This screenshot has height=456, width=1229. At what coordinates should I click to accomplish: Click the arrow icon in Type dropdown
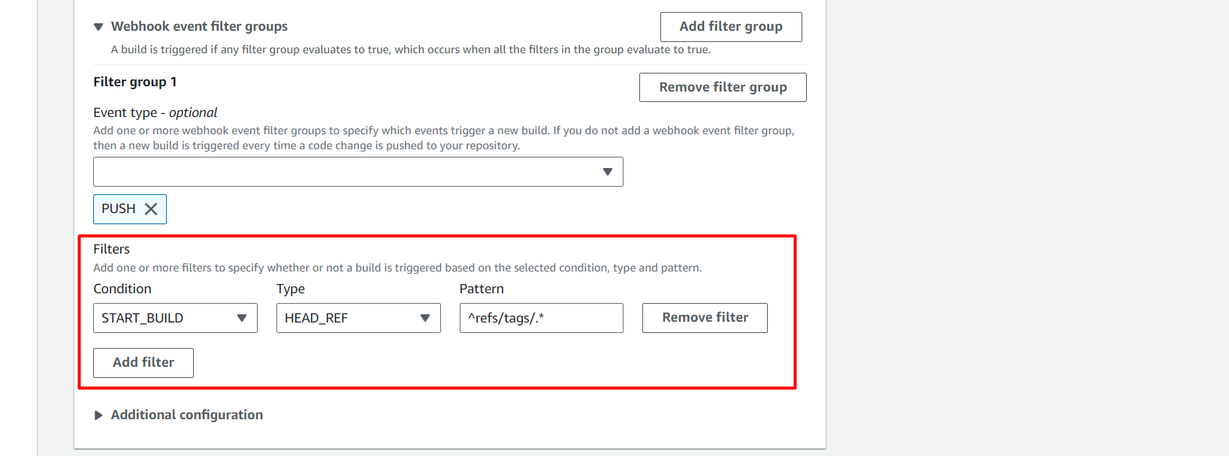[x=424, y=318]
